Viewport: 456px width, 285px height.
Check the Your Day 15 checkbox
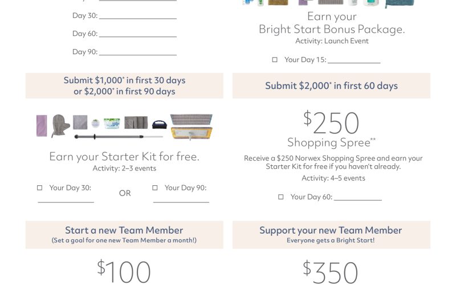(x=275, y=60)
